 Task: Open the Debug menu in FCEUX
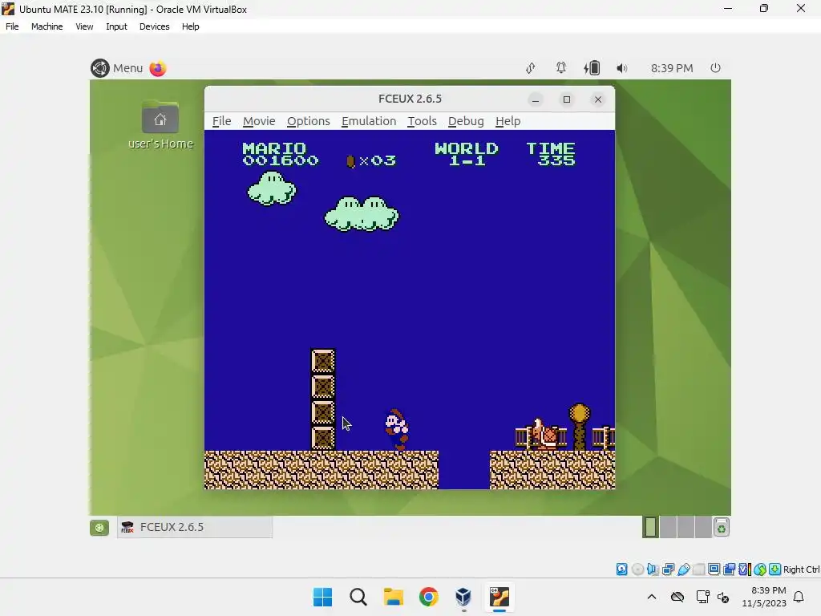pyautogui.click(x=466, y=121)
